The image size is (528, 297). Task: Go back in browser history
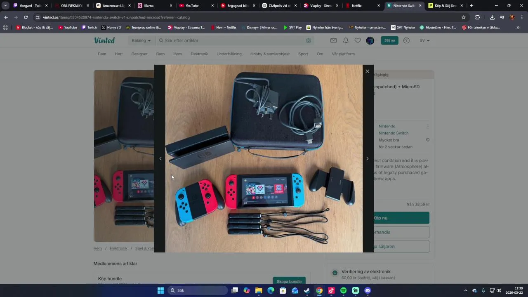coord(6,17)
